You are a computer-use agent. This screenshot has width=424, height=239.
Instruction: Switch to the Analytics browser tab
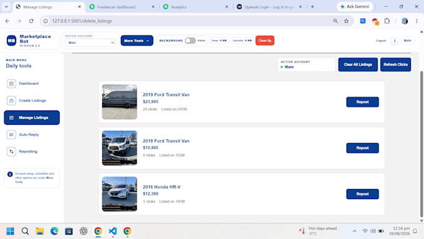pos(196,7)
